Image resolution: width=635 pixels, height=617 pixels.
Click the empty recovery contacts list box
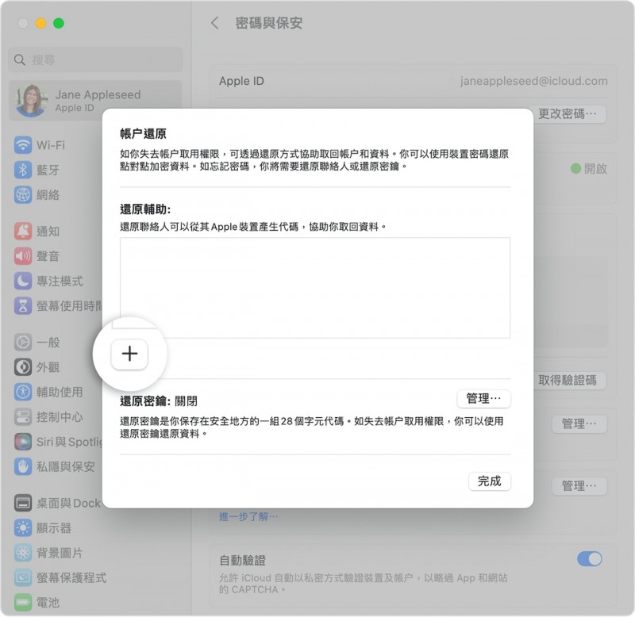coord(315,287)
